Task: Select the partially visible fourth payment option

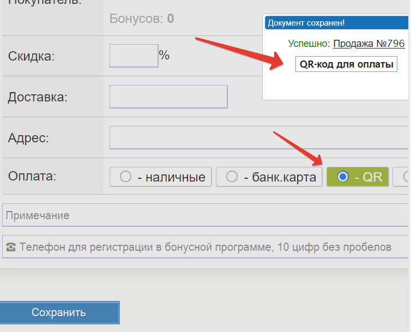Action: pyautogui.click(x=406, y=177)
